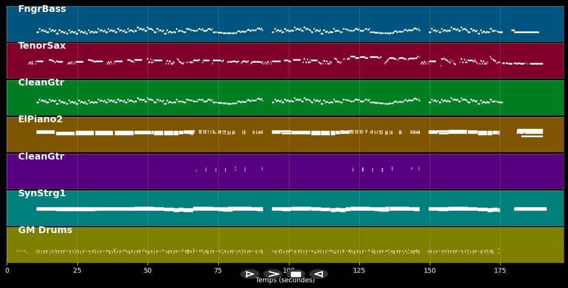Image resolution: width=568 pixels, height=288 pixels.
Task: Click the 'Temps (secondes)' axis title
Action: coord(285,280)
